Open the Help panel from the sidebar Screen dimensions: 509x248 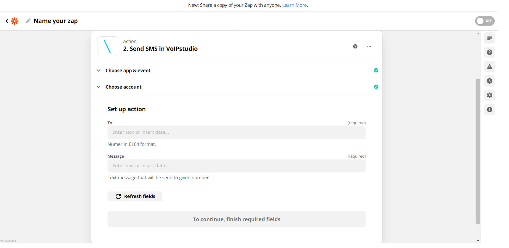[490, 52]
